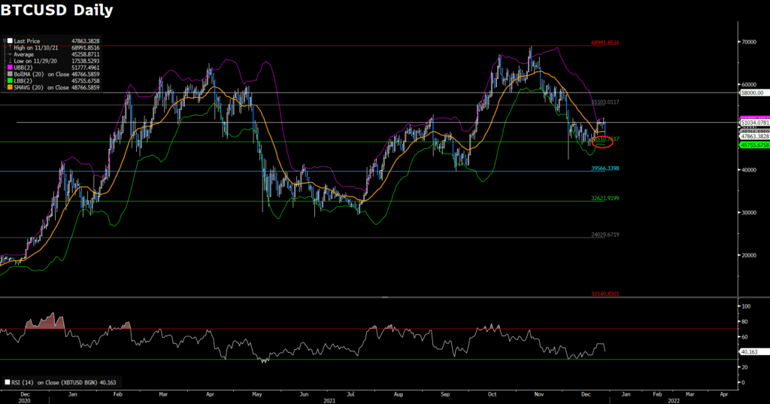The image size is (770, 404).
Task: Select the 'Low on 11/29/20' legend label
Action: 35,61
